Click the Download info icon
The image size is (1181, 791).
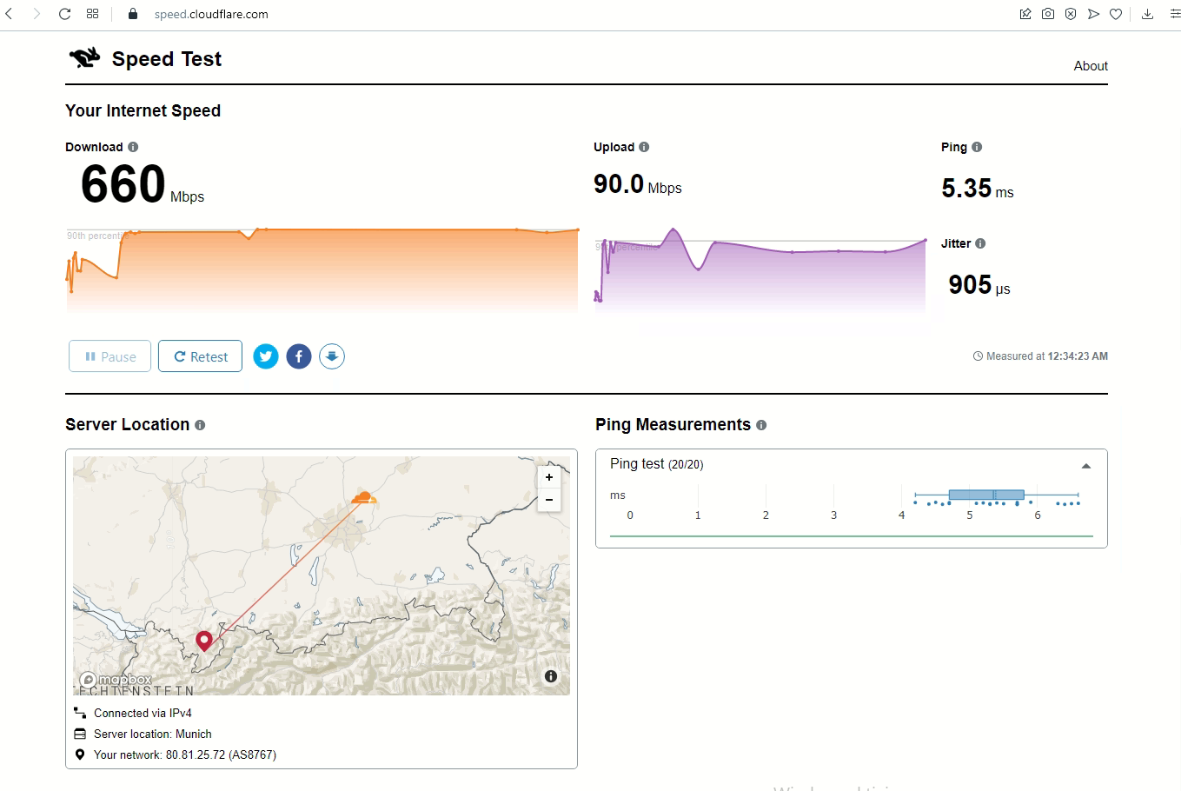(x=133, y=147)
